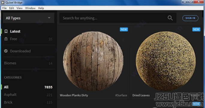Screen dimensions: 205x108
Task: Click the Dried Leaves title
Action: [141, 95]
